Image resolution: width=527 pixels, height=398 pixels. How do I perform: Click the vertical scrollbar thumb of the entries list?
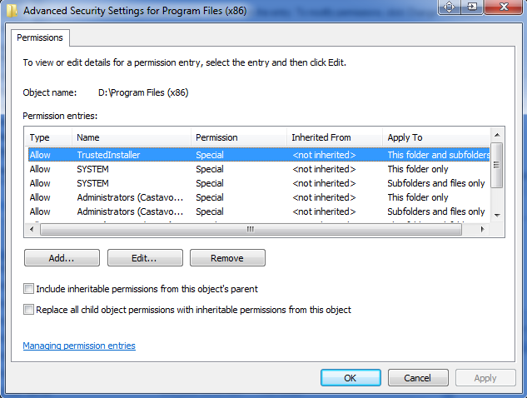coord(497,165)
